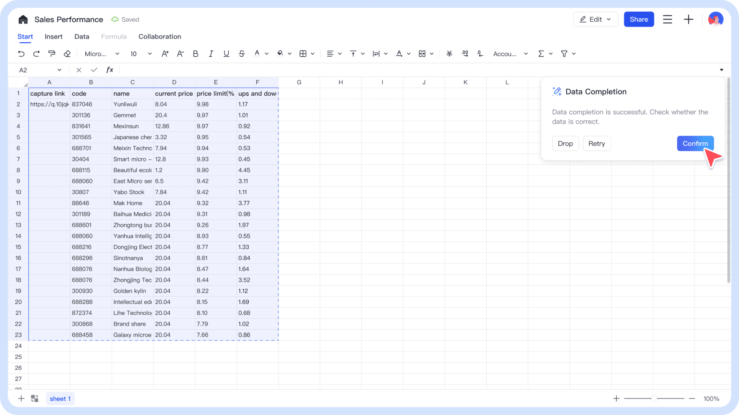Select the format painter tool

pos(52,54)
